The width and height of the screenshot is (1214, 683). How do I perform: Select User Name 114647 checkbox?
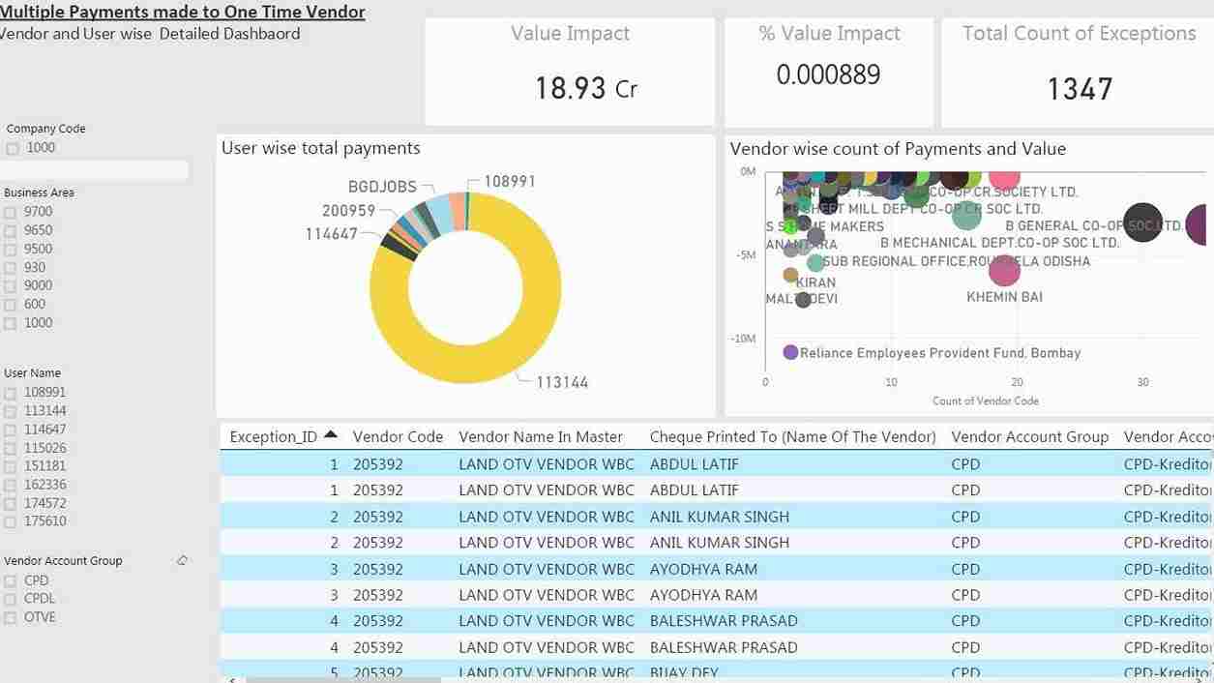tap(10, 431)
